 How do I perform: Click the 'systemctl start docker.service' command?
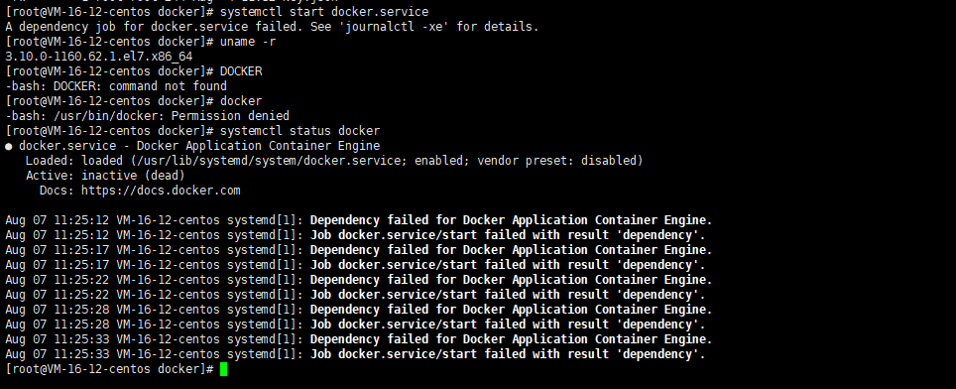(324, 12)
